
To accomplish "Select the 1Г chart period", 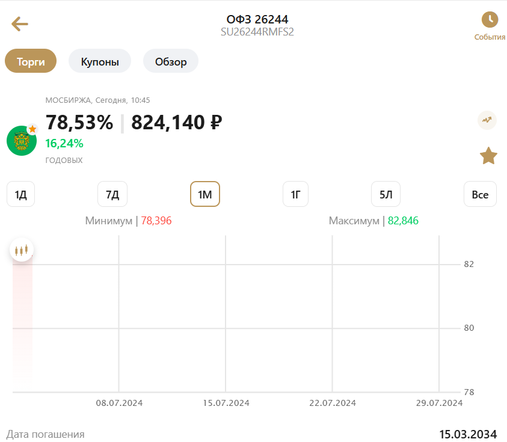I will pos(295,194).
